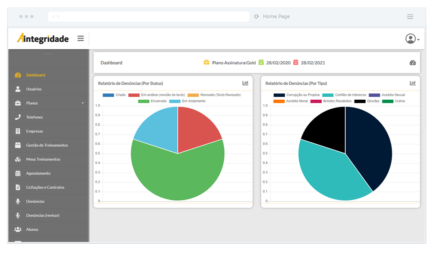Go to Denúncias page
The height and width of the screenshot is (257, 433).
click(48, 202)
